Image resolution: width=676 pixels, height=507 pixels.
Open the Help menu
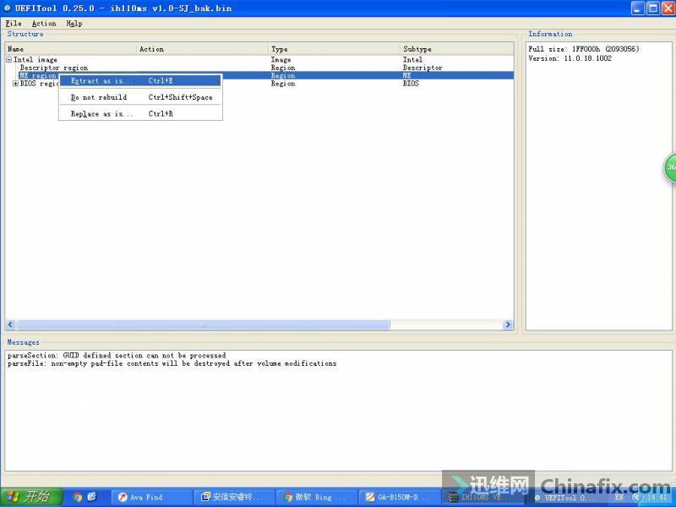[74, 24]
